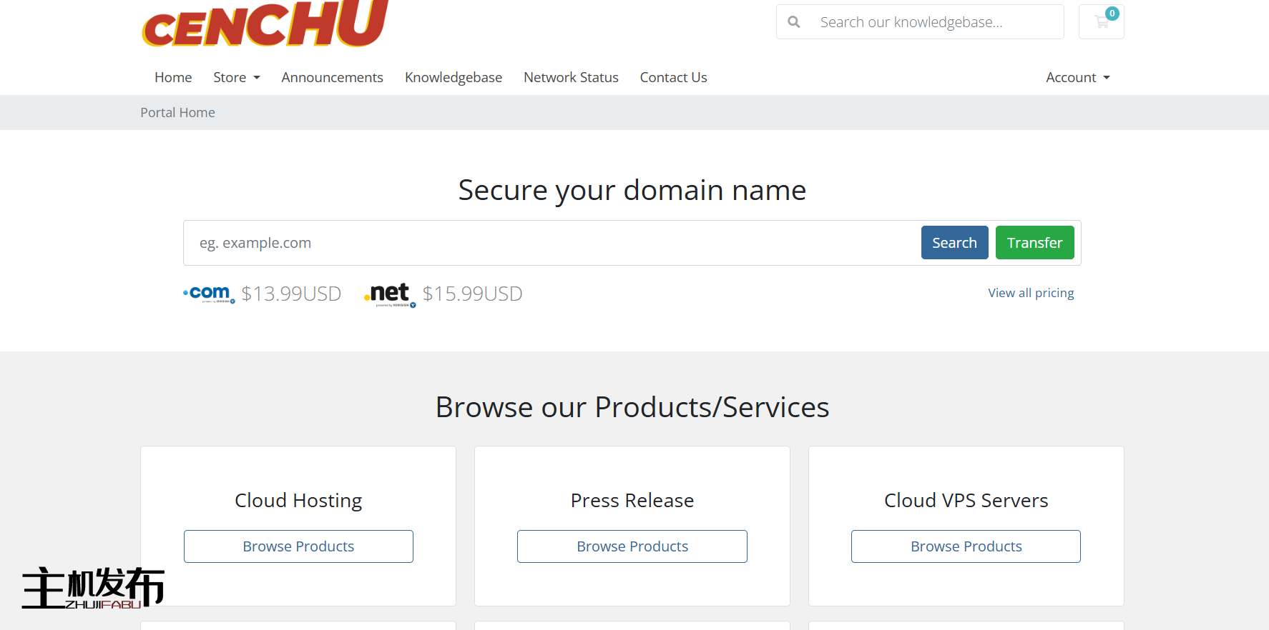Go to Home in navigation
This screenshot has height=630, width=1269.
tap(173, 77)
